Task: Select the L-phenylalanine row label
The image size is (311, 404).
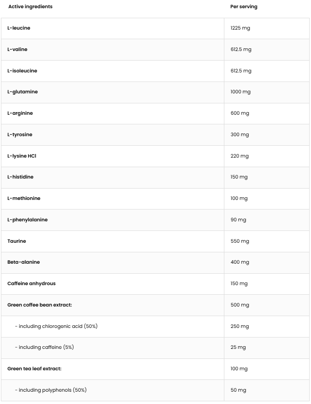Action: [27, 220]
